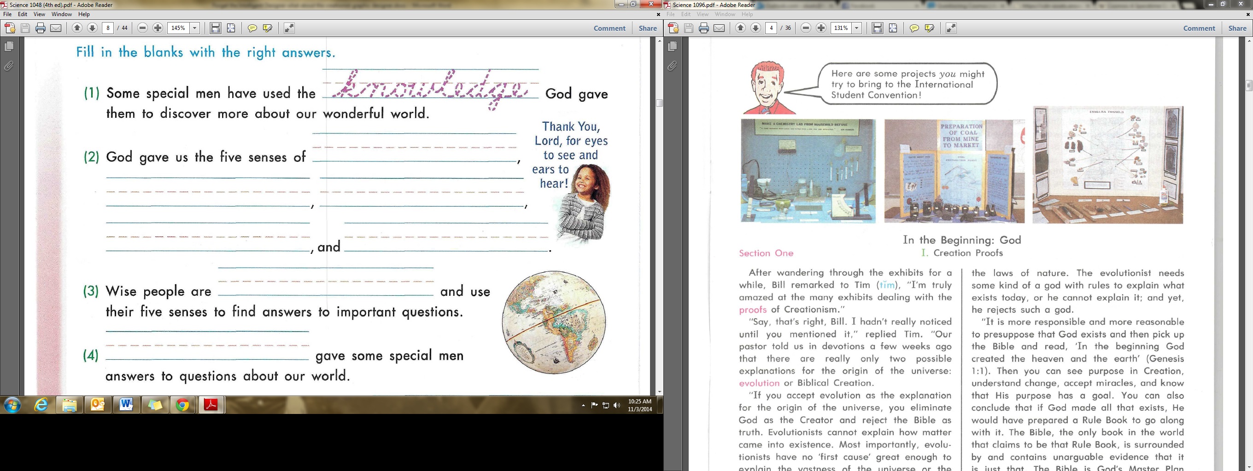The height and width of the screenshot is (471, 1253).
Task: Click Print icon in Science 1048 window
Action: [41, 28]
